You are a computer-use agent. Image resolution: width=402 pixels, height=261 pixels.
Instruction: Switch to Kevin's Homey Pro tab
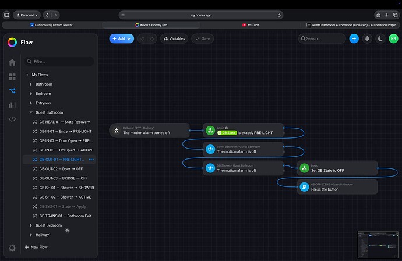(151, 25)
